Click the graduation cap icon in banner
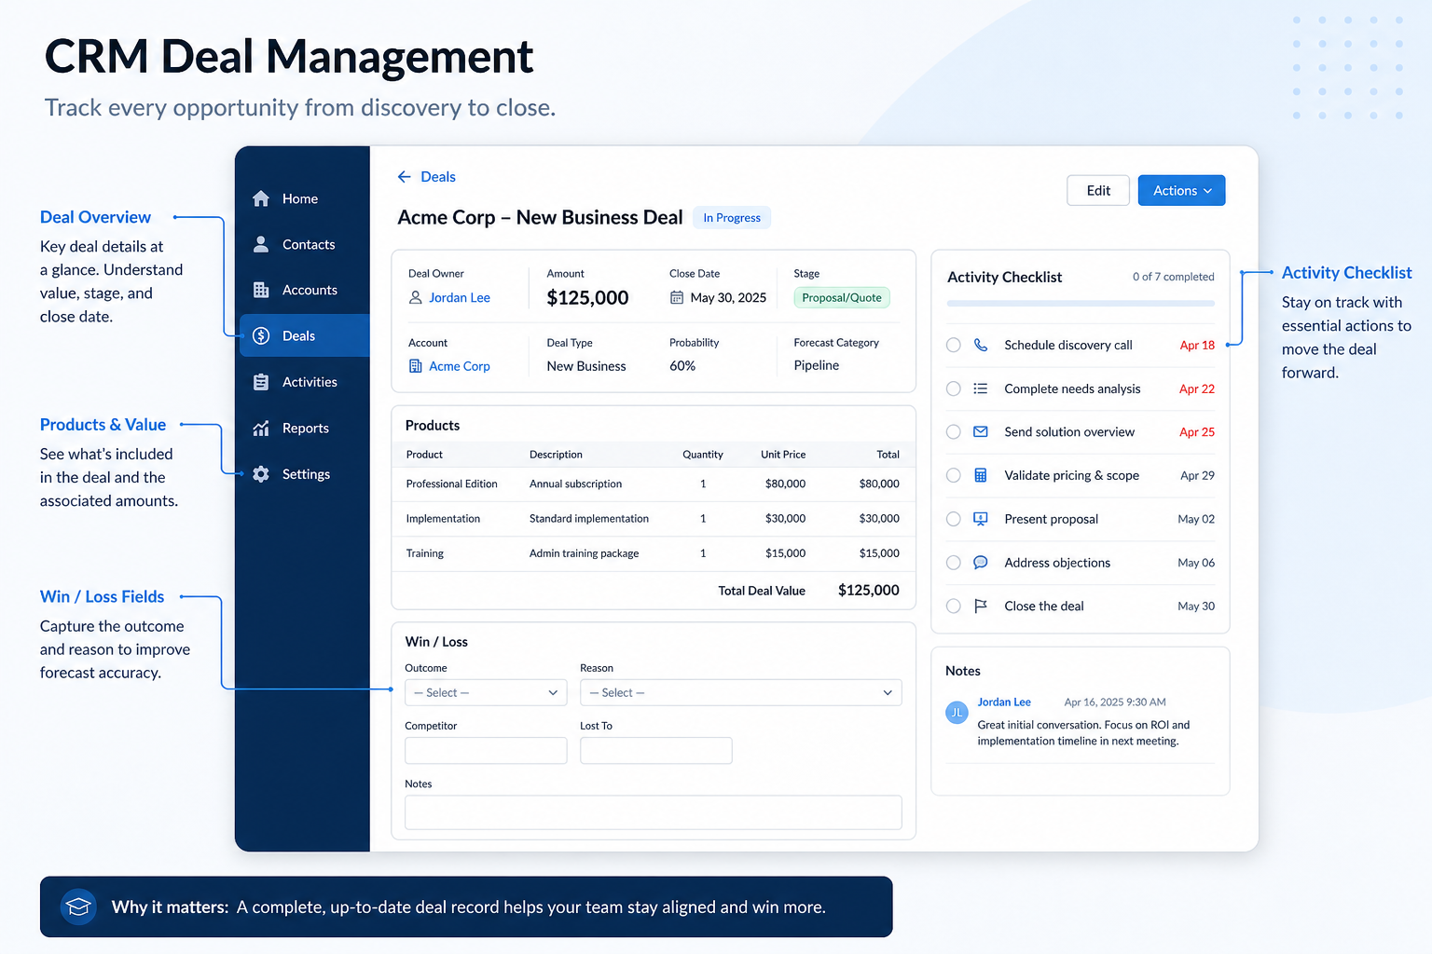Viewport: 1432px width, 954px height. 78,906
